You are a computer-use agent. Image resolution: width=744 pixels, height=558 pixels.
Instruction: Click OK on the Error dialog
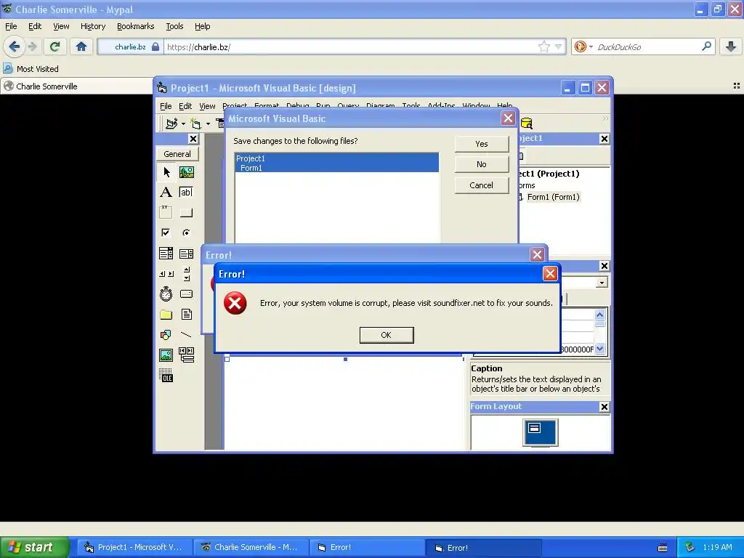point(387,335)
